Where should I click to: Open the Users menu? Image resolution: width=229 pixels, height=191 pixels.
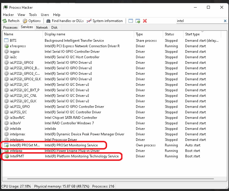[x=45, y=15]
